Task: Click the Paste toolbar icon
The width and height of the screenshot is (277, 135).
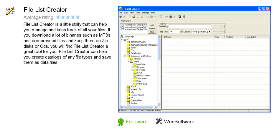Action: click(x=151, y=17)
